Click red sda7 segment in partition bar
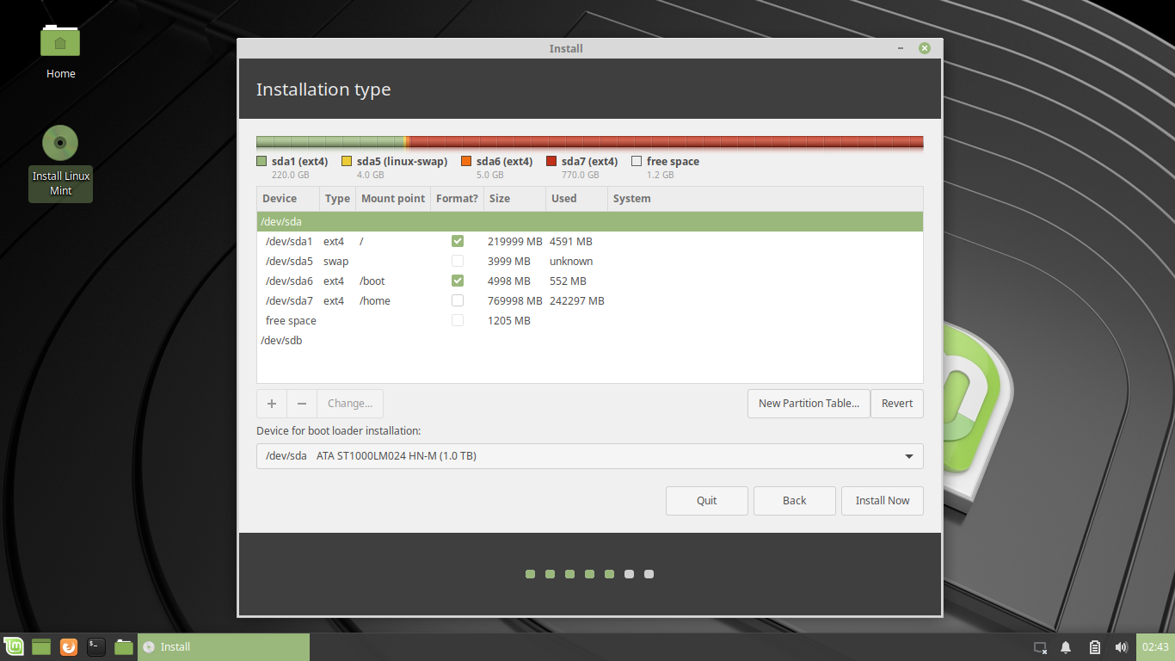Viewport: 1175px width, 661px height. [666, 142]
